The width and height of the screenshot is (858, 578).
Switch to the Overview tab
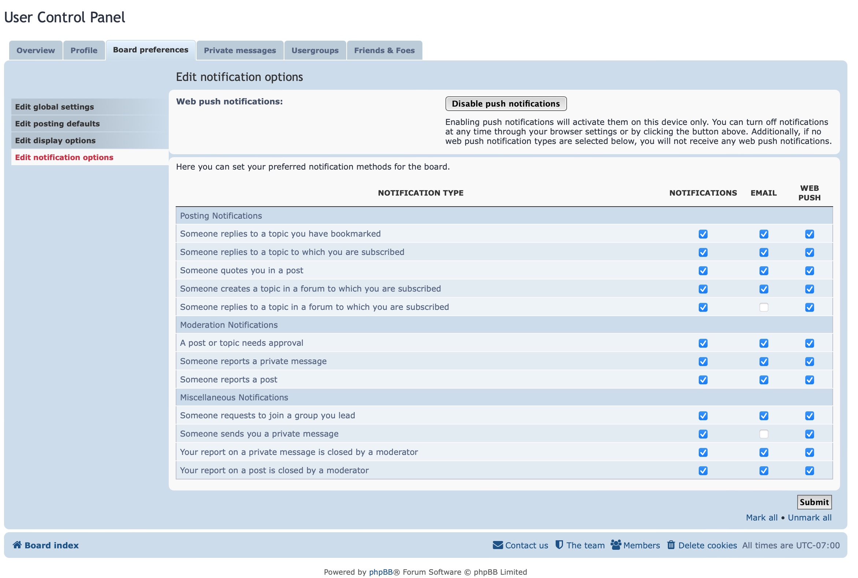pyautogui.click(x=36, y=50)
